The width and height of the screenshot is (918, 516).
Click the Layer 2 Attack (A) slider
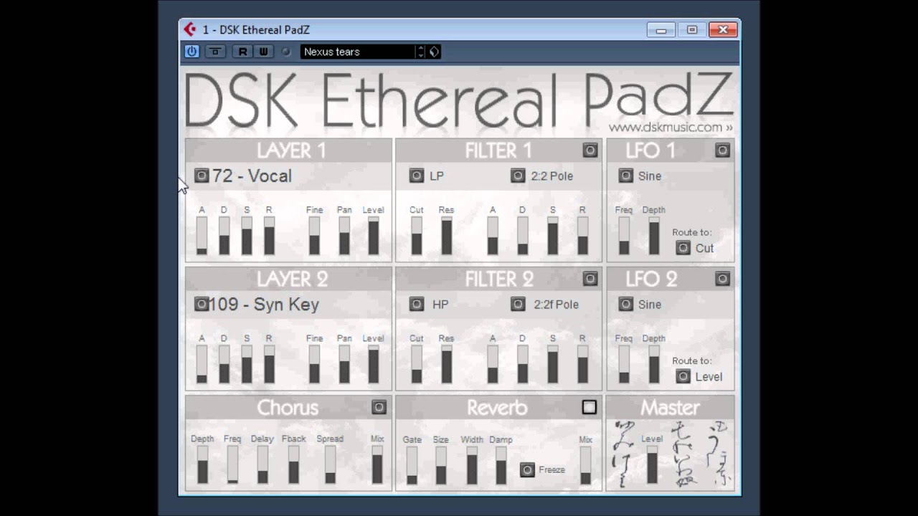coord(202,364)
